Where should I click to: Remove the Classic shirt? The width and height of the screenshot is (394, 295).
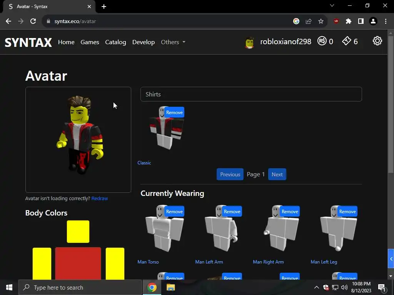174,113
